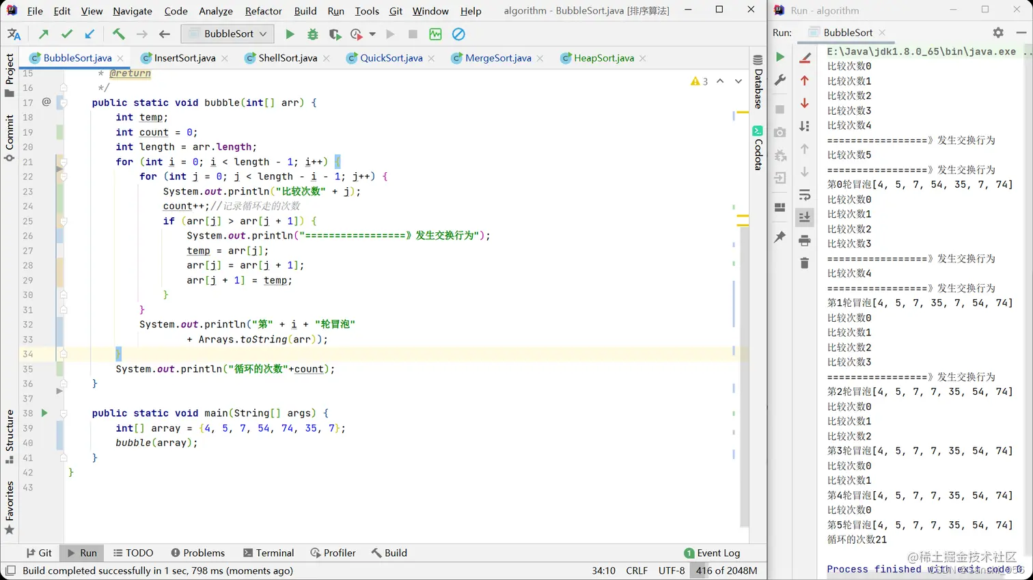Click the run gutter icon beside main method

tap(44, 413)
